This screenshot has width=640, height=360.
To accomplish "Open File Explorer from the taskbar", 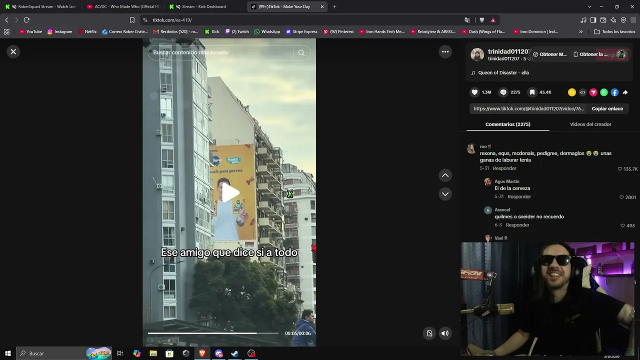I will coord(153,353).
